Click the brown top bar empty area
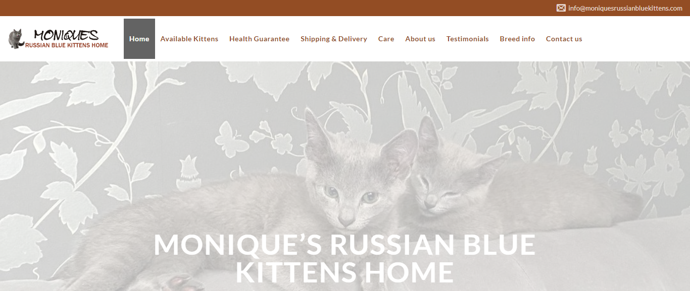The width and height of the screenshot is (690, 291). coord(278,8)
